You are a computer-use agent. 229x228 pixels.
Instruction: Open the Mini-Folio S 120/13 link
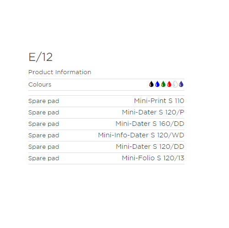click(153, 158)
